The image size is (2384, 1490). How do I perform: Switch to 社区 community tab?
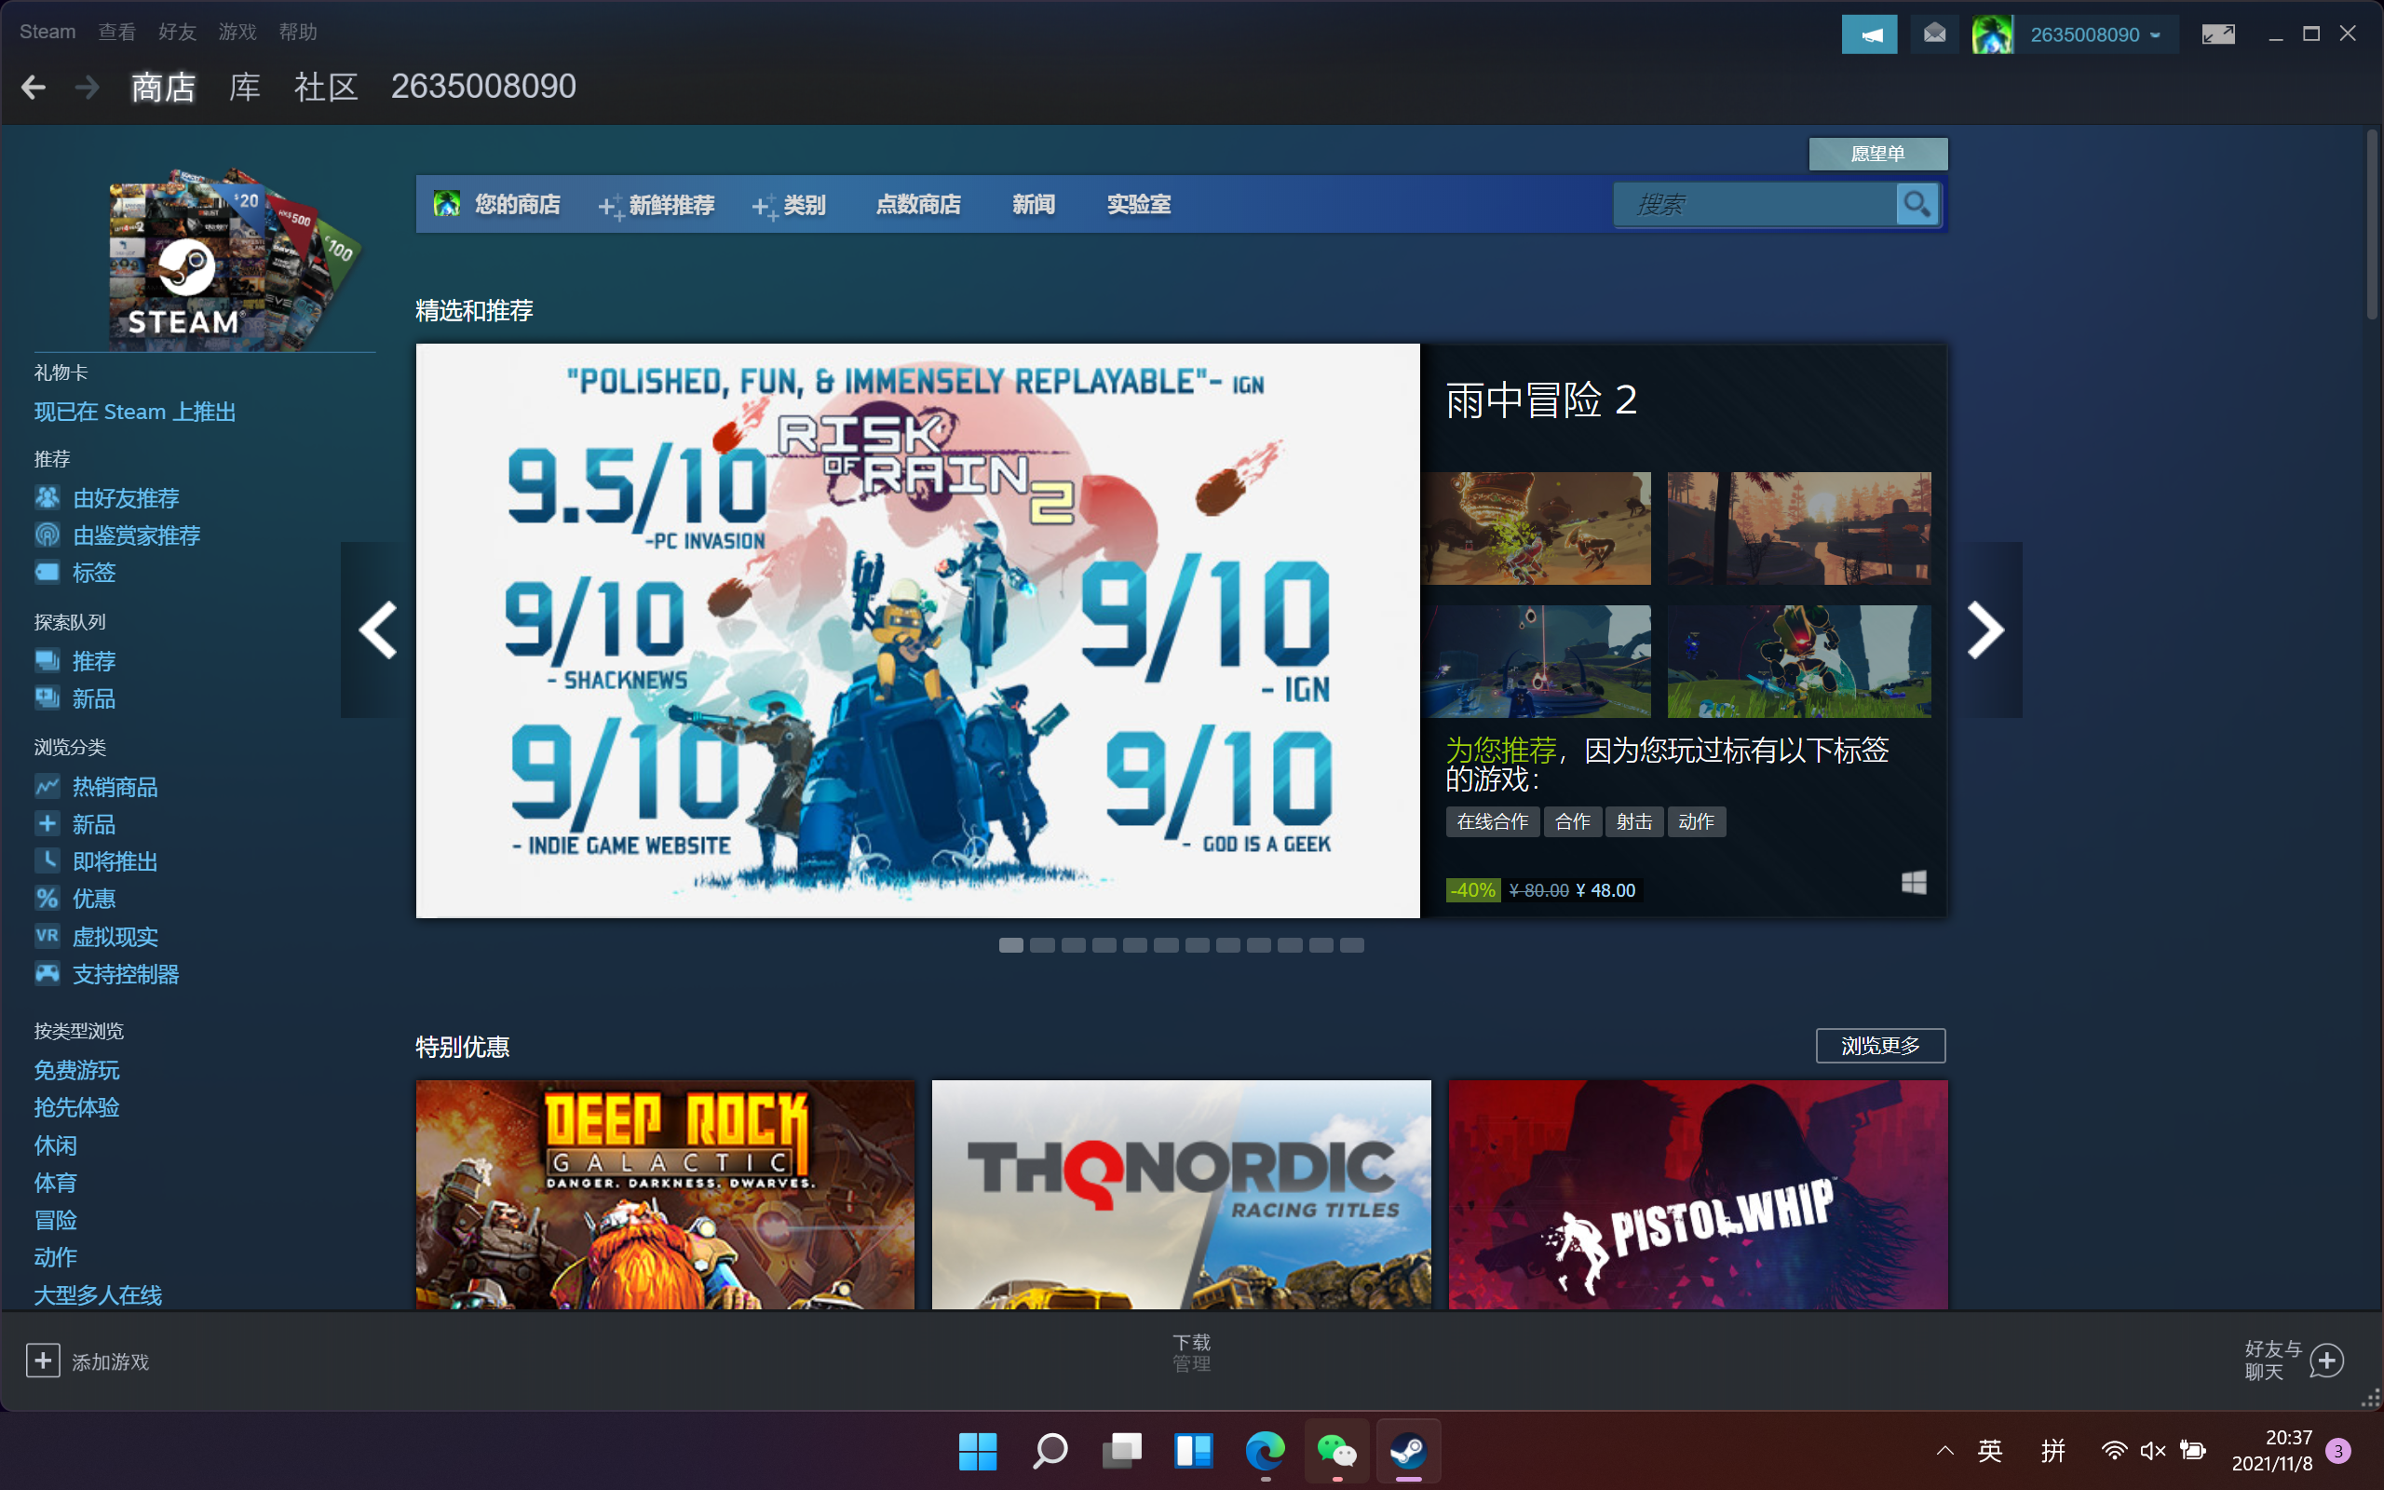tap(326, 87)
